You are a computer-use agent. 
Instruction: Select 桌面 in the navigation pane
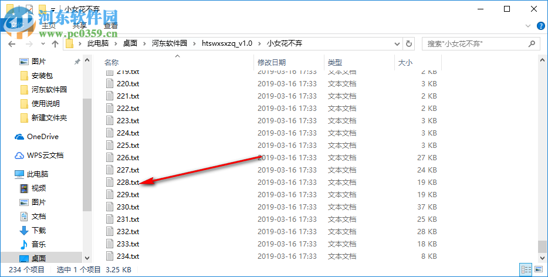click(x=39, y=258)
